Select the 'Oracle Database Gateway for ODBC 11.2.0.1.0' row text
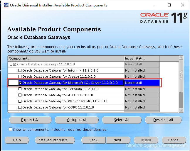Image resolution: width=190 pixels, height=151 pixels. [58, 107]
